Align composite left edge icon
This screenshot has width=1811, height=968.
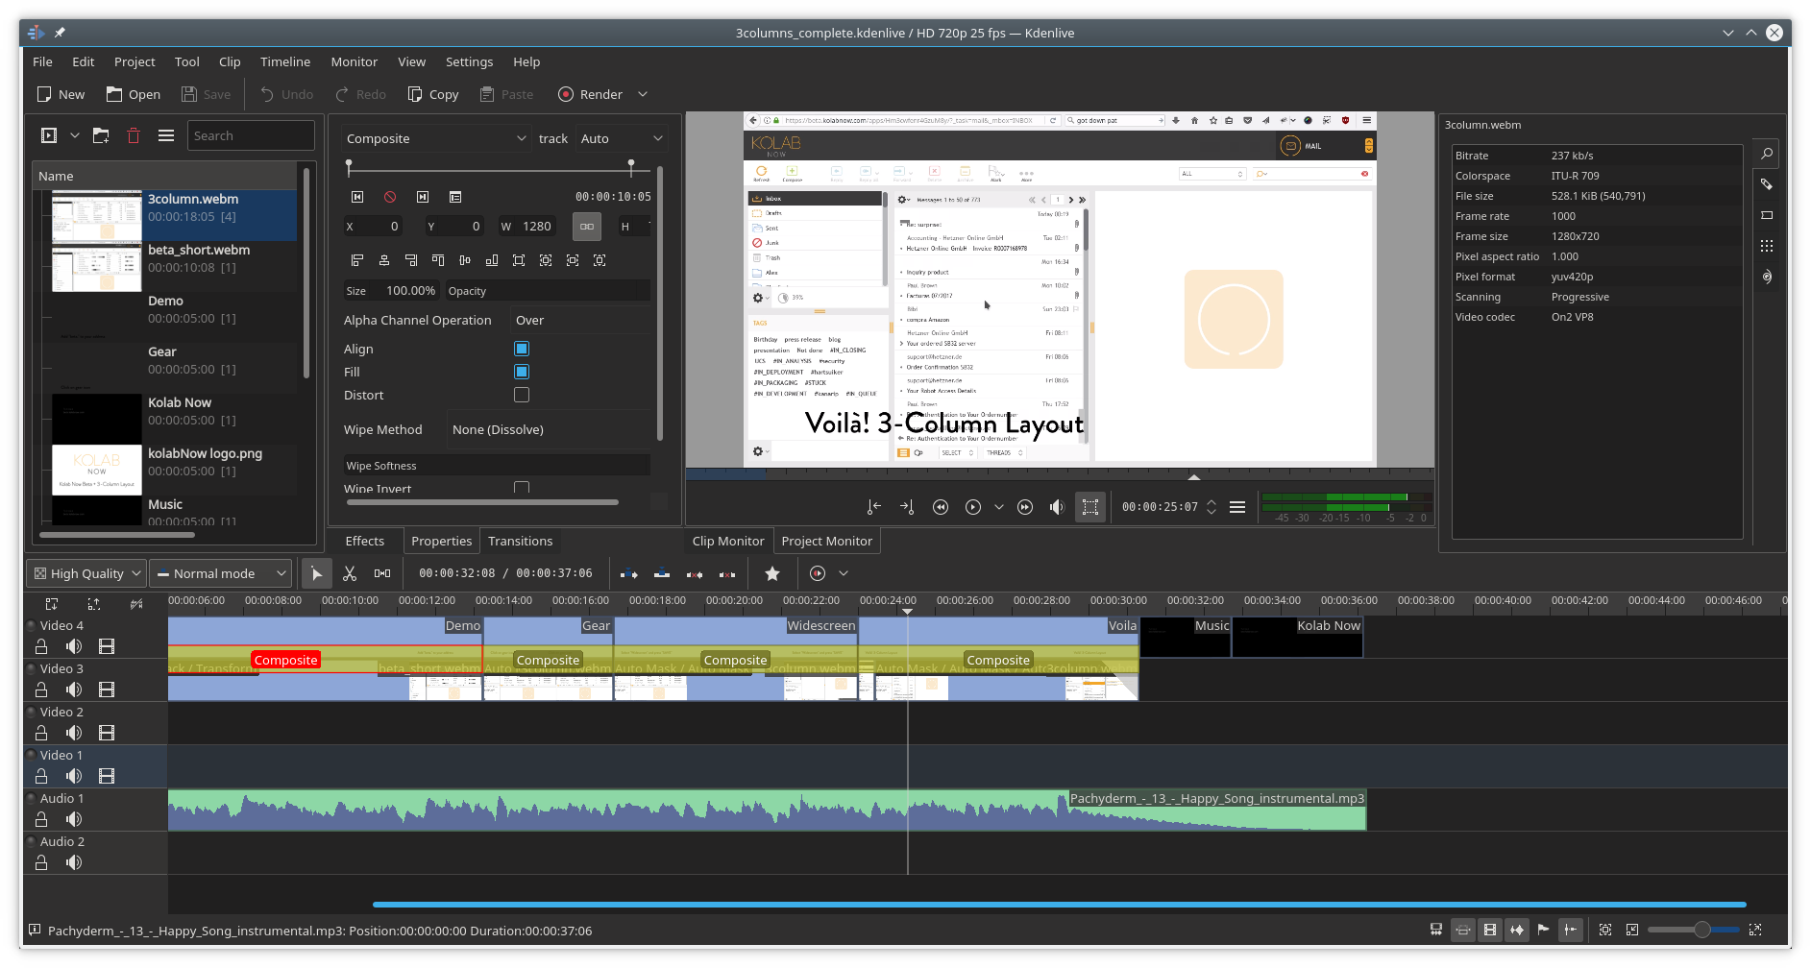click(357, 260)
